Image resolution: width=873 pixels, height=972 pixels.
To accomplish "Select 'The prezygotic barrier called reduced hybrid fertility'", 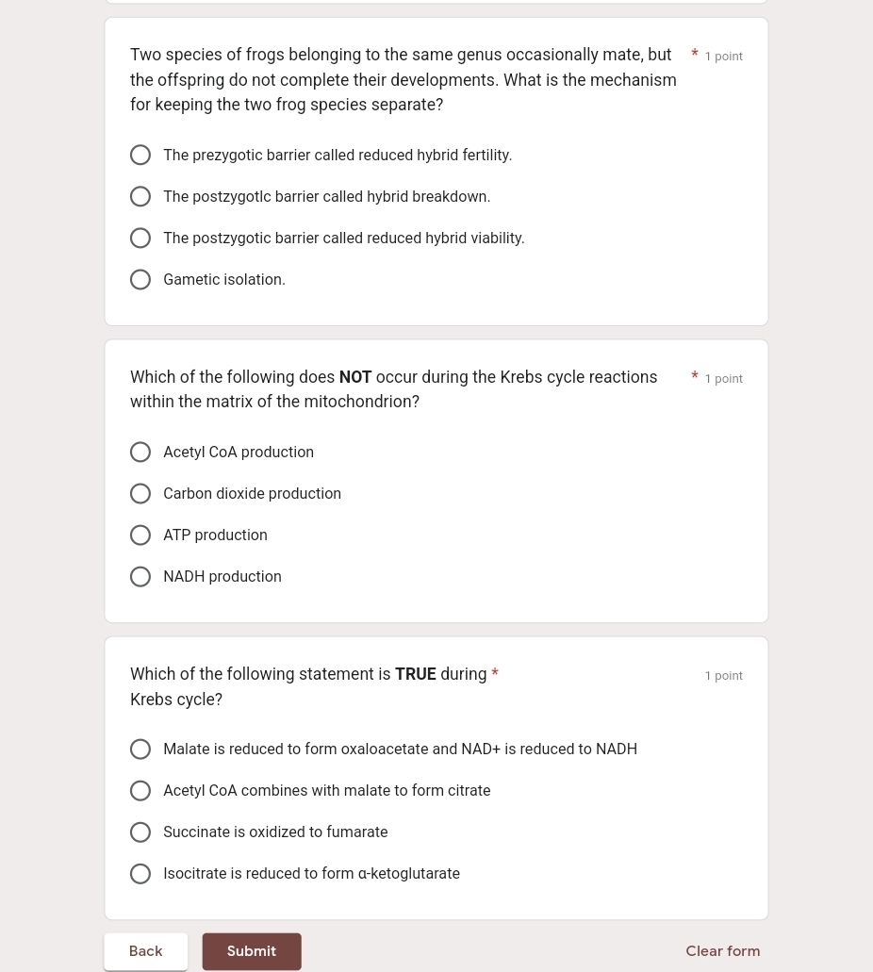I will 140,156.
